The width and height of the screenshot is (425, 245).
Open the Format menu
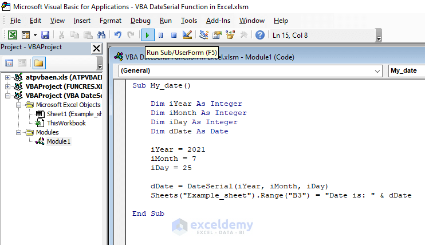pyautogui.click(x=111, y=21)
